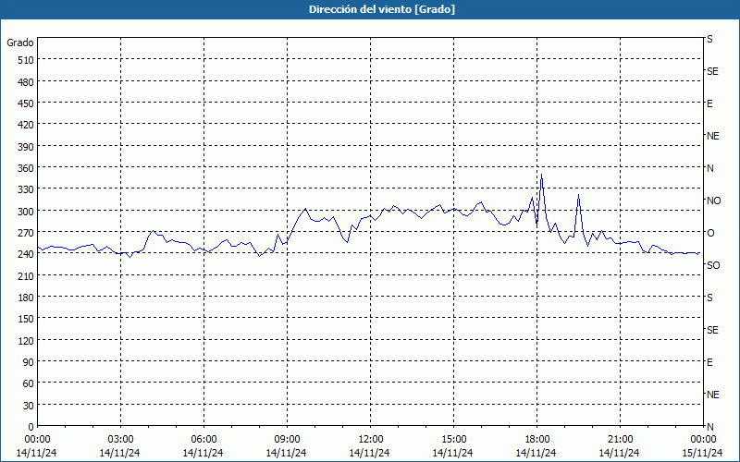Pick the 180 value on the degree axis

[x=26, y=298]
